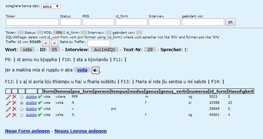Confirm green checkmark on row 44001

click(x=40, y=115)
